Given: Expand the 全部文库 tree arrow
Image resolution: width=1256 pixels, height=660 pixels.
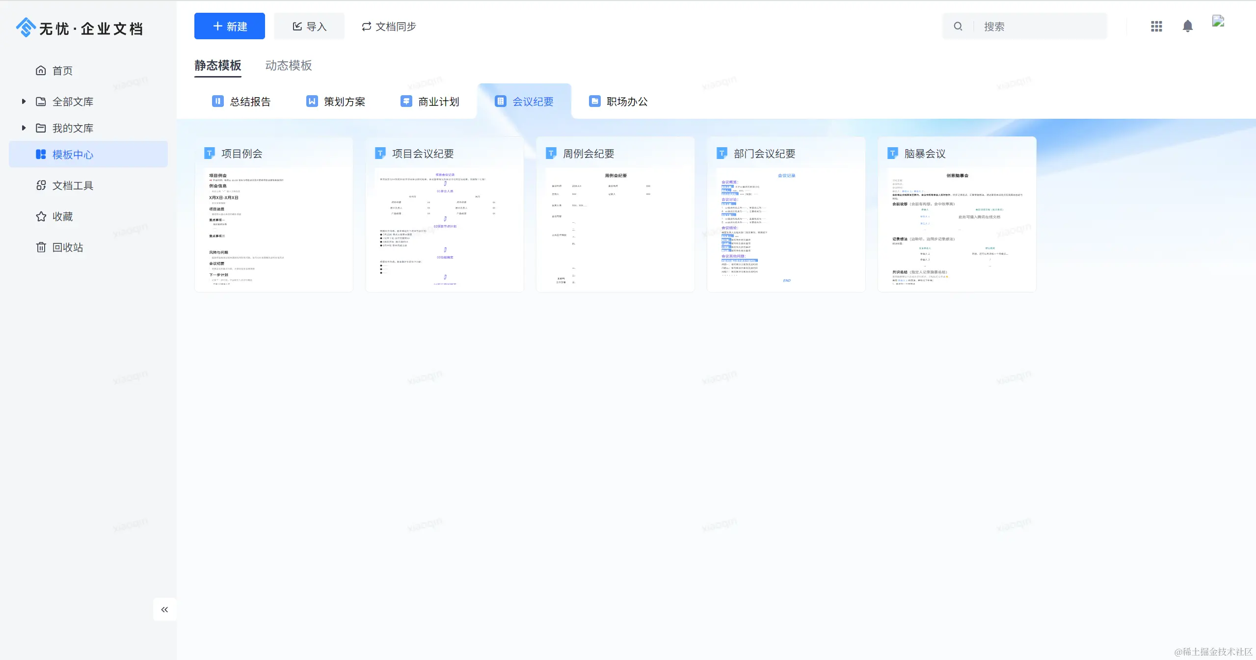Looking at the screenshot, I should point(24,102).
